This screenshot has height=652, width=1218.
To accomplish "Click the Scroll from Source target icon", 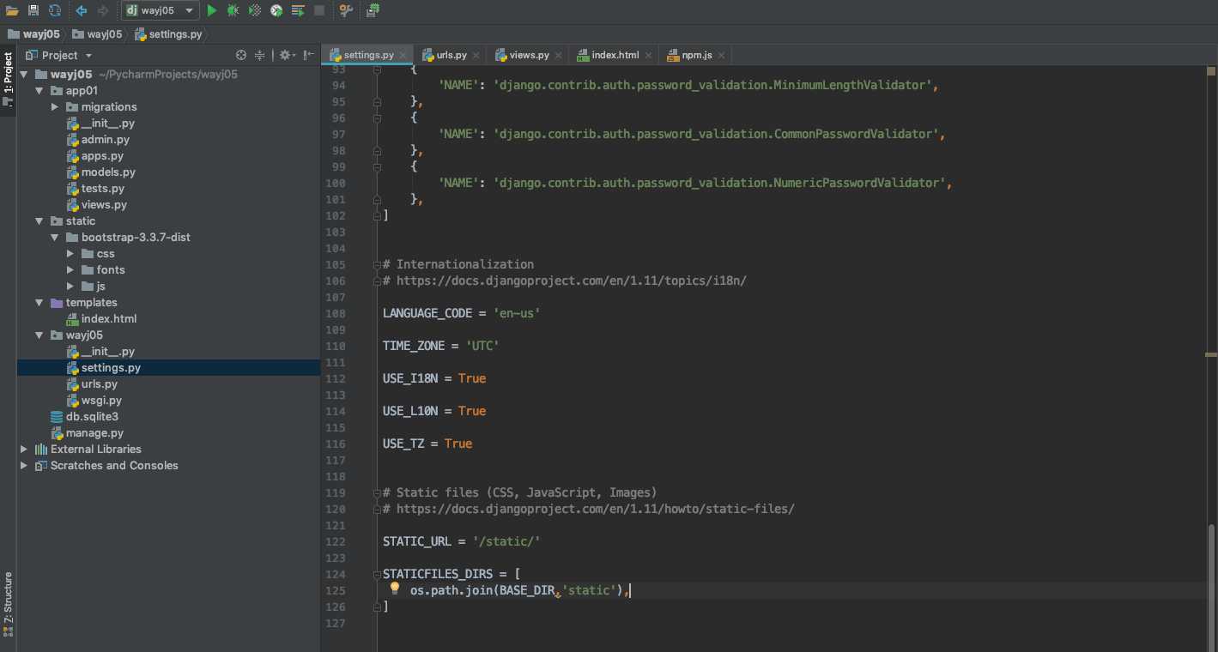I will tap(241, 55).
